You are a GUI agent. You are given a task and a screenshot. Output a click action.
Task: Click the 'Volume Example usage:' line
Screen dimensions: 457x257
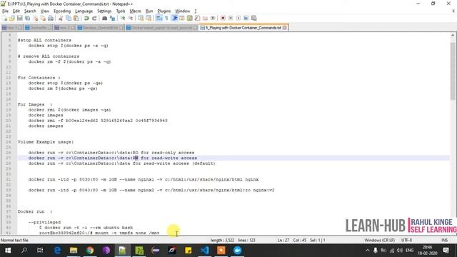46,142
